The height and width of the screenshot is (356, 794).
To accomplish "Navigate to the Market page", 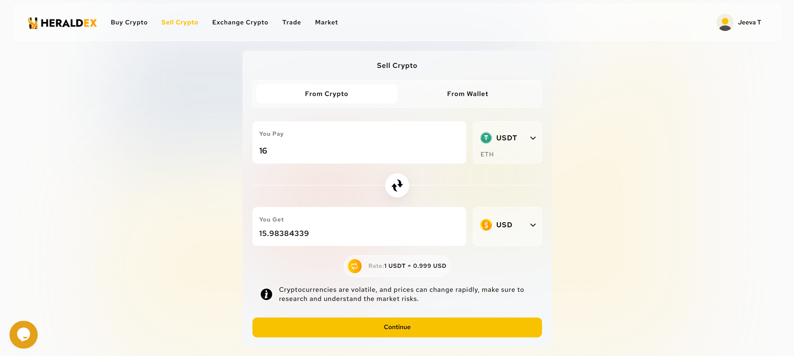I will tap(326, 22).
